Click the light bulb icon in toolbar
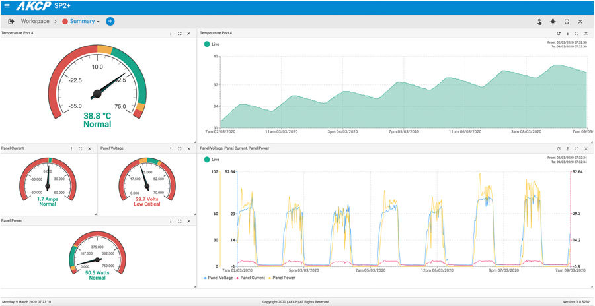Screen dimensions: 595x306 tap(553, 22)
